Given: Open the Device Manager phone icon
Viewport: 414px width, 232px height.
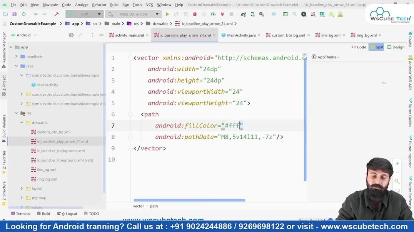Looking at the screenshot, I should (252, 14).
